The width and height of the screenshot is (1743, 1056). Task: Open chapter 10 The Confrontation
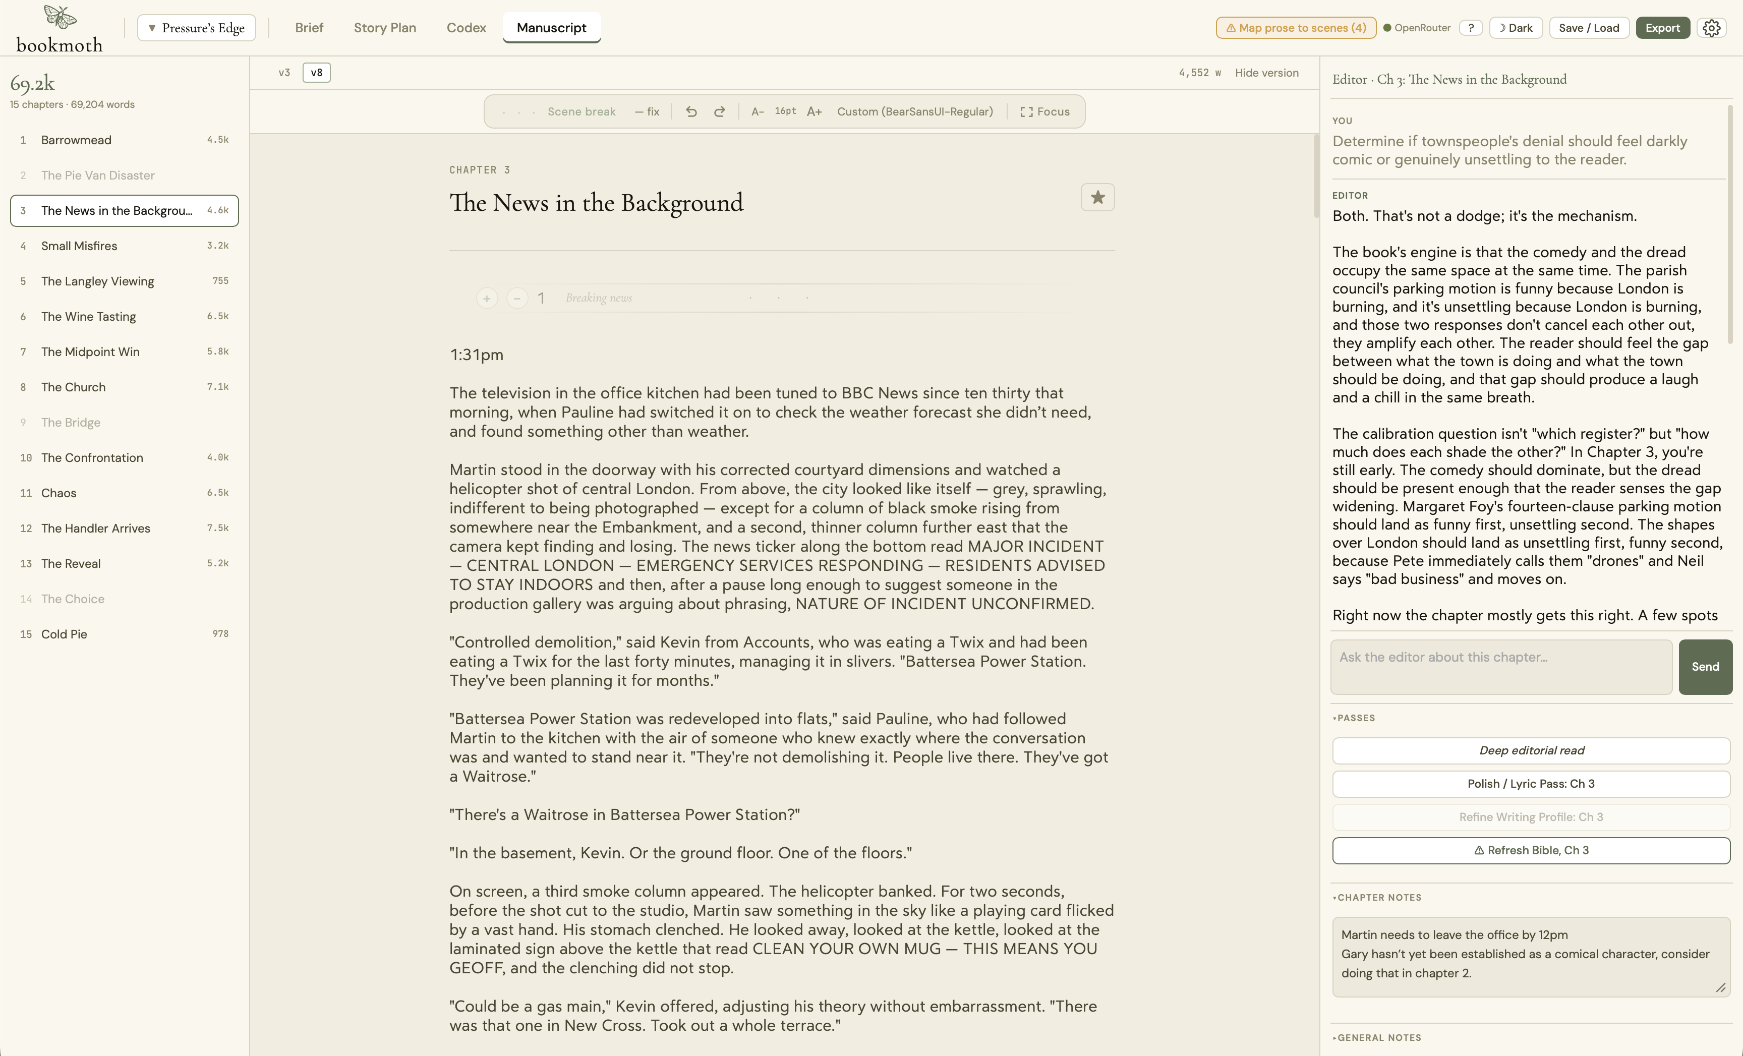tap(125, 457)
